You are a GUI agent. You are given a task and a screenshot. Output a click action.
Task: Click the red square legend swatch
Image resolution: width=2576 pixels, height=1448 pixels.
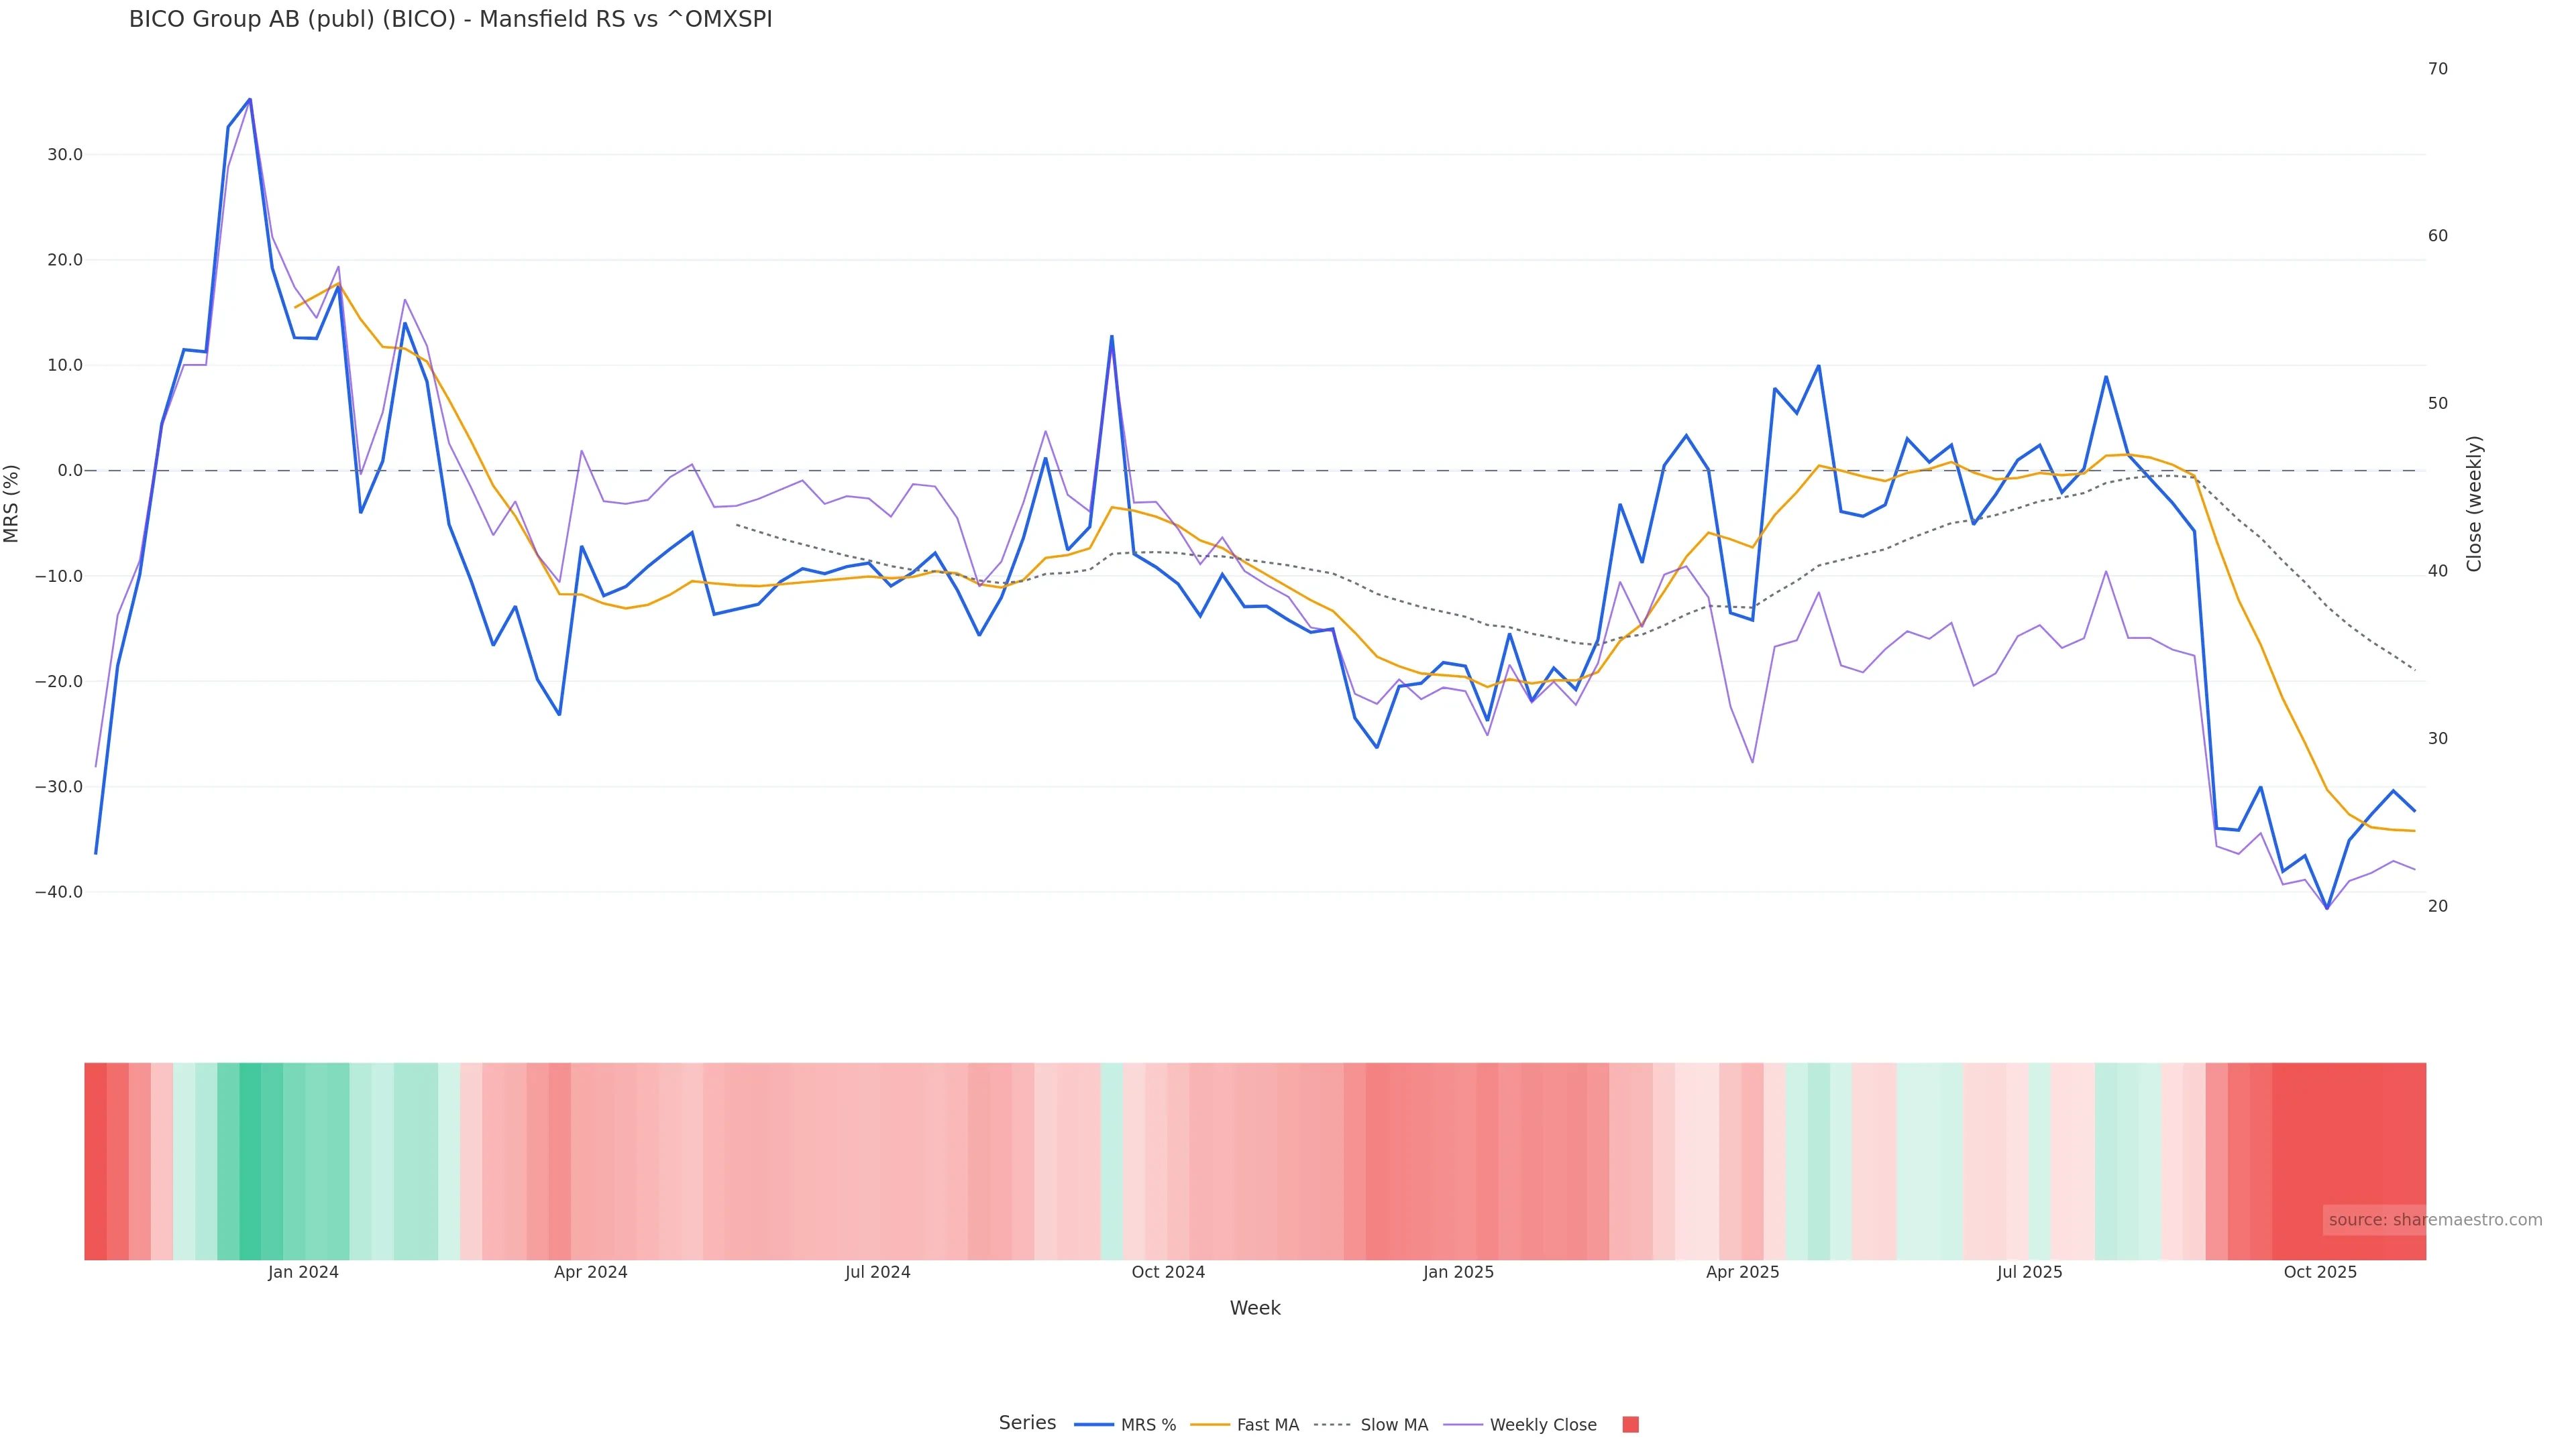(1630, 1425)
